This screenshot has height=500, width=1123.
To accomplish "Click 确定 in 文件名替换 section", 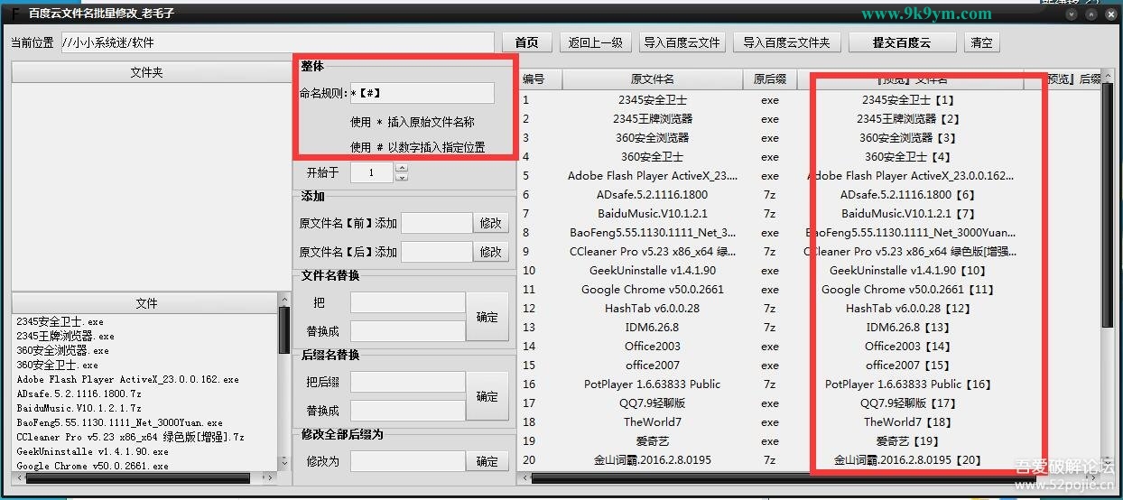I will [x=487, y=317].
